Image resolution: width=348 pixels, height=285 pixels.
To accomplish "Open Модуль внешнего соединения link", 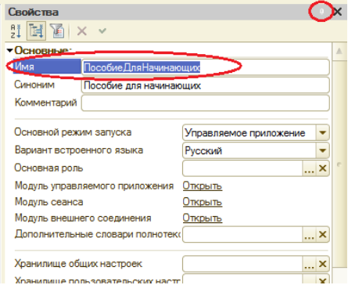I will [203, 218].
